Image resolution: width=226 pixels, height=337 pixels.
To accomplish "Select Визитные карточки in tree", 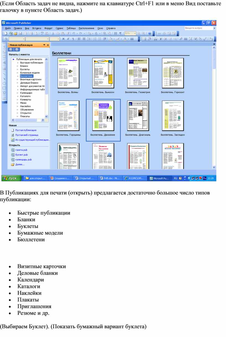I will (x=31, y=79).
